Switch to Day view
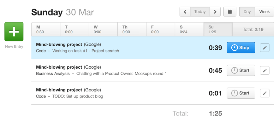 coord(247,12)
